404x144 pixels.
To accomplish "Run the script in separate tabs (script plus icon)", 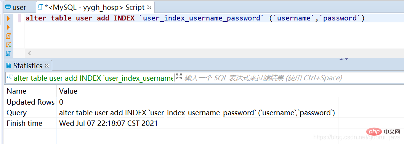I will coord(8,45).
